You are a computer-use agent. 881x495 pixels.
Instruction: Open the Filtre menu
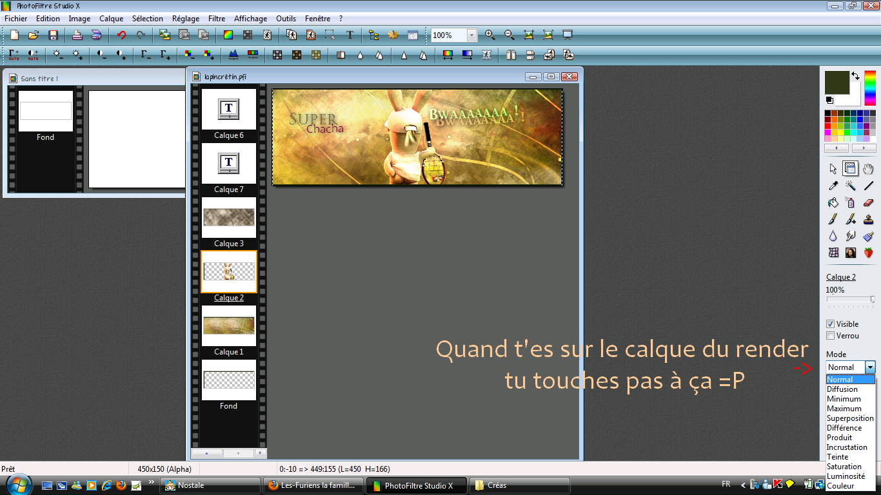217,19
